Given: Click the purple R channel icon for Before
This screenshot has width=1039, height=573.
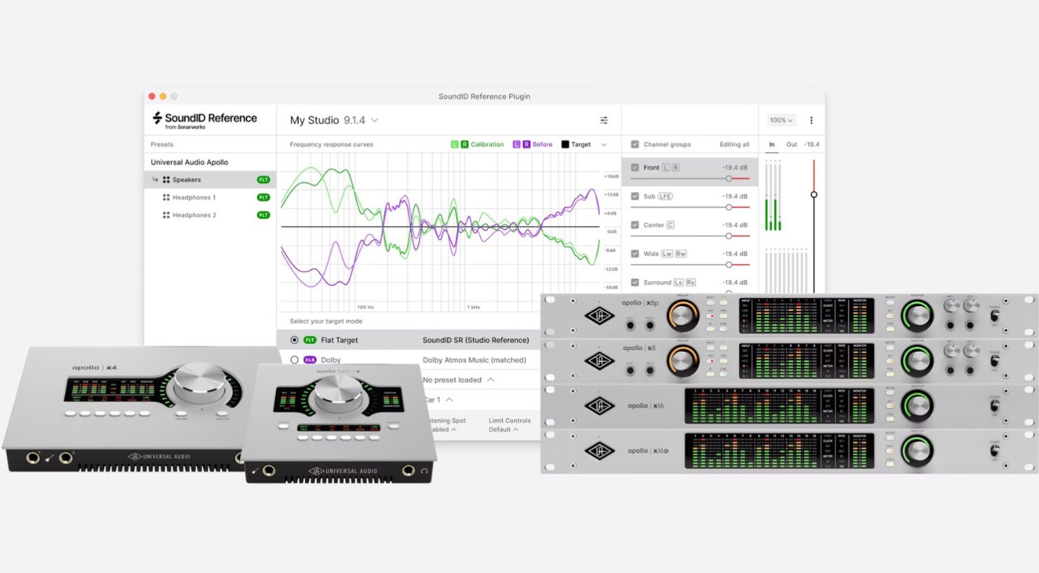Looking at the screenshot, I should point(525,144).
